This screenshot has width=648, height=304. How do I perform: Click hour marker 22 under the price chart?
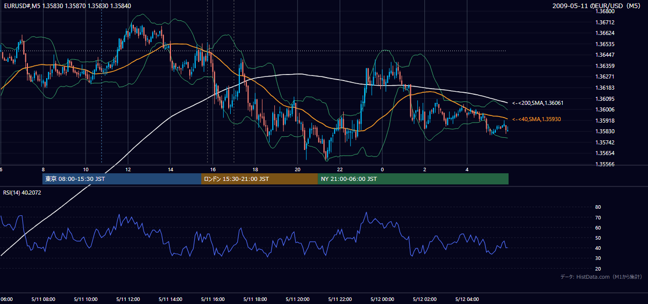coord(340,169)
